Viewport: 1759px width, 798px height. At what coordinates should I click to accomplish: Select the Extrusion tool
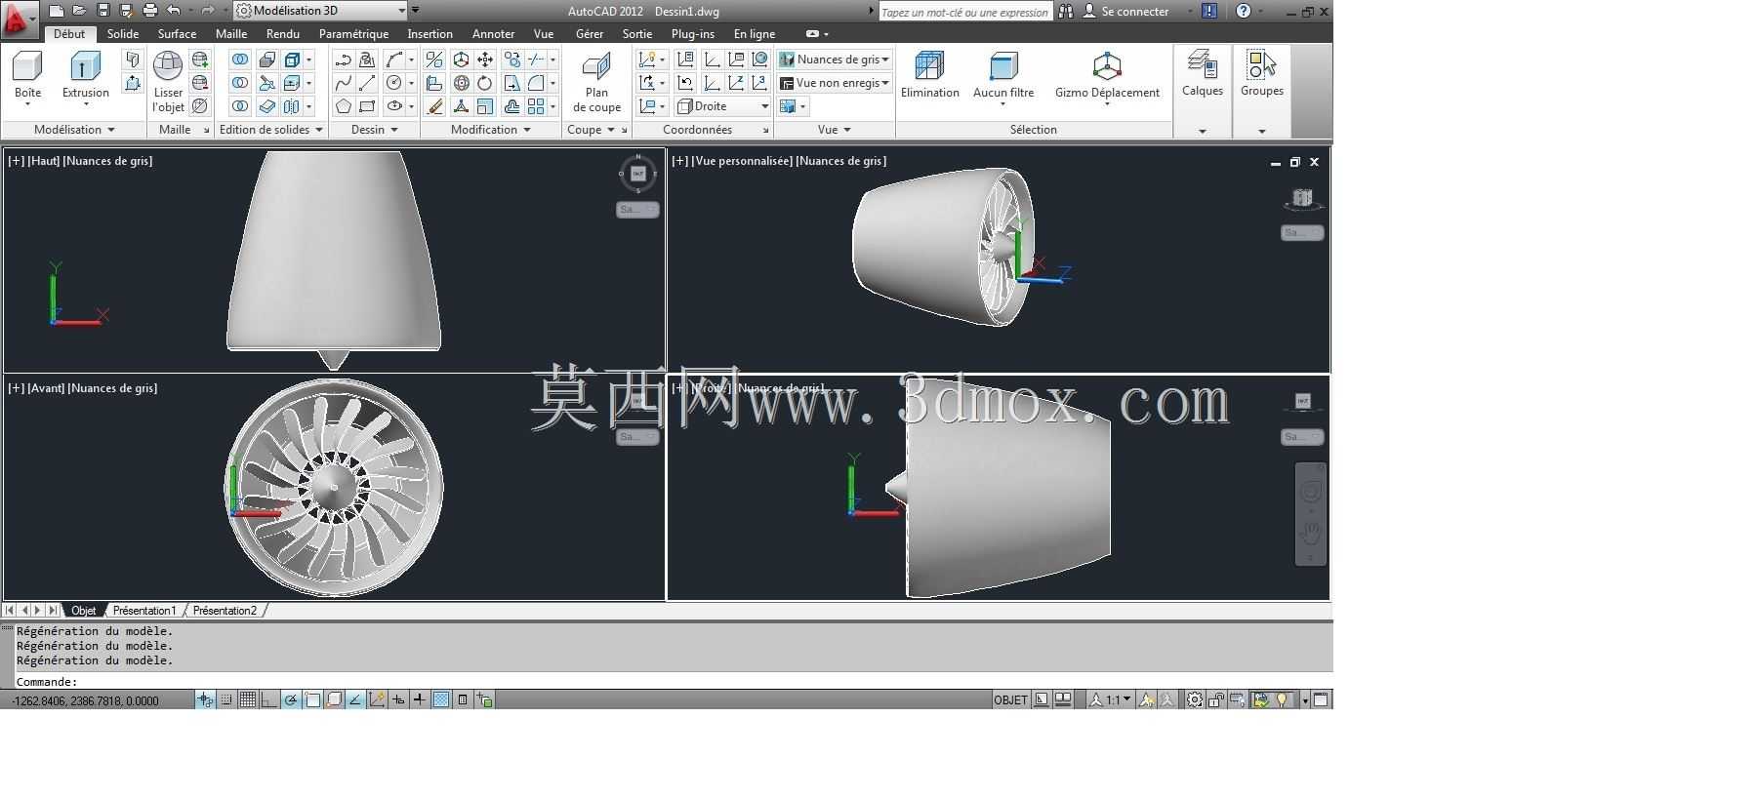85,75
